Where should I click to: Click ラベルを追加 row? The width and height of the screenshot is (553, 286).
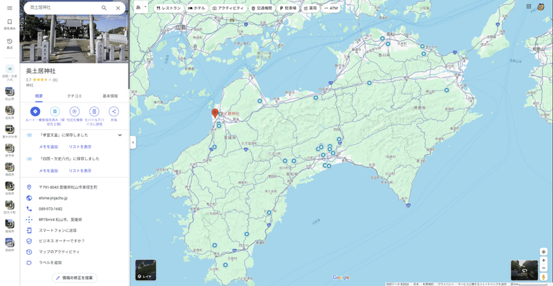click(75, 263)
